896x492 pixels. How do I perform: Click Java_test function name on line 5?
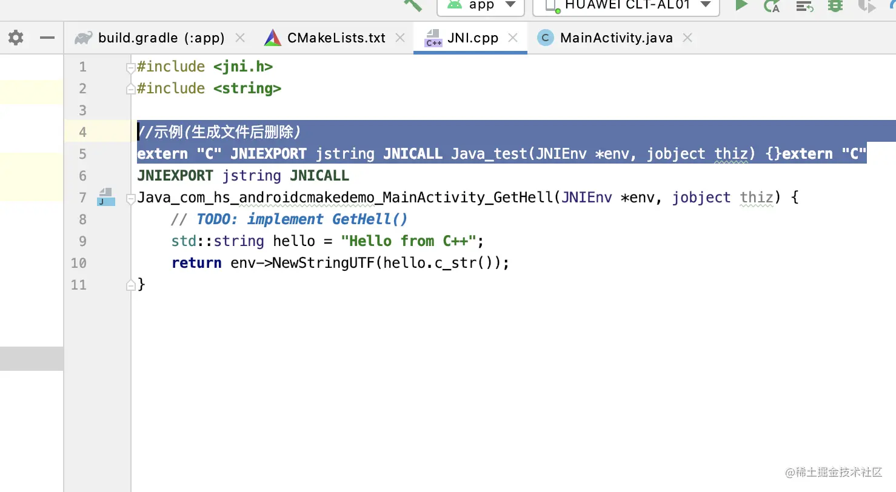489,154
